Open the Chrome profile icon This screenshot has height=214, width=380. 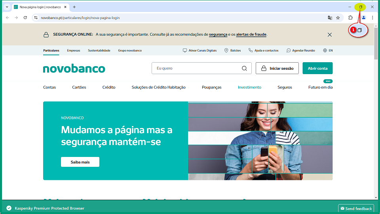tap(363, 18)
